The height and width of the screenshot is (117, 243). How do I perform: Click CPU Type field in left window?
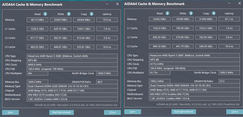[72, 56]
